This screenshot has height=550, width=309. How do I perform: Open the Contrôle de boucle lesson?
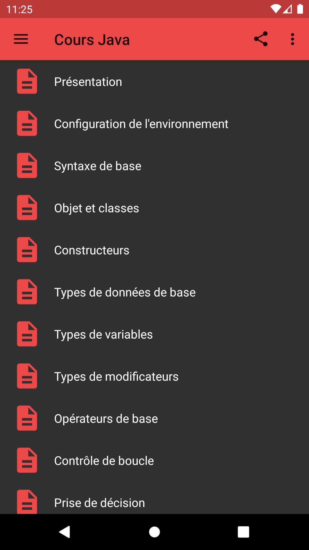(x=154, y=461)
